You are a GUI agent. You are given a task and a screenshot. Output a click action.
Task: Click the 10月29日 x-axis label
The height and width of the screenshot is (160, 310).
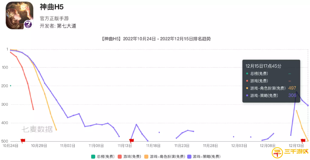point(39,146)
